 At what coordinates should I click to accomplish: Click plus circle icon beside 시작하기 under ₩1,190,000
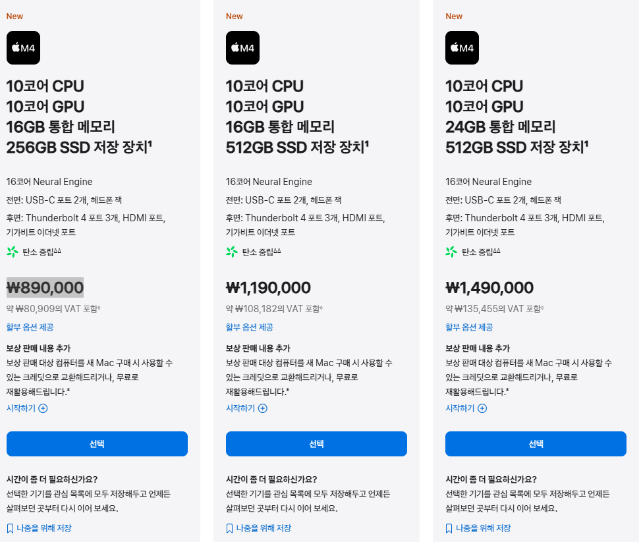(263, 408)
